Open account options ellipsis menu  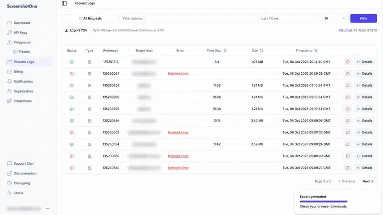coord(48,209)
